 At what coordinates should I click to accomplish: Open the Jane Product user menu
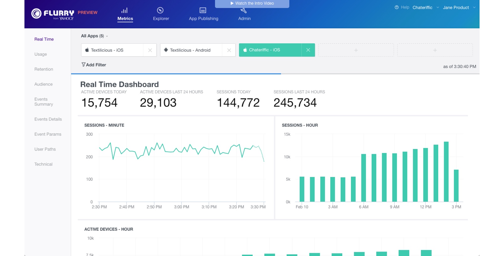point(459,8)
